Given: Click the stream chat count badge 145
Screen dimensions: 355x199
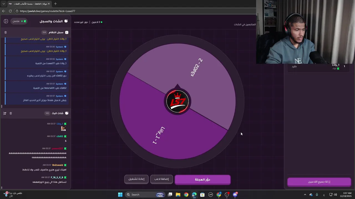Looking at the screenshot, I should [x=47, y=113].
